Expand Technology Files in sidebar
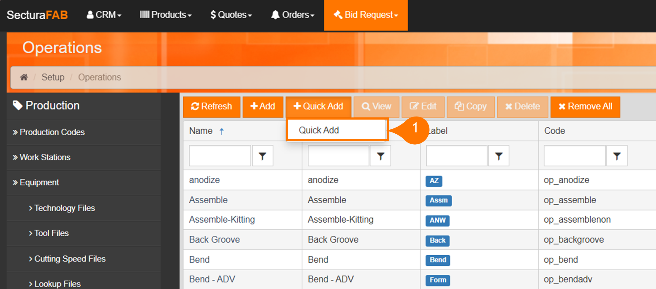 pos(64,208)
